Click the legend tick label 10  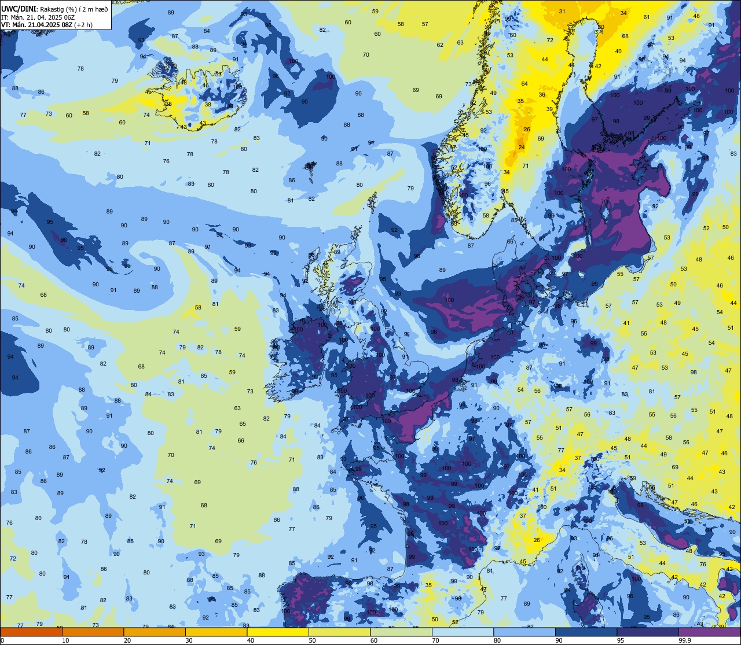coord(65,640)
